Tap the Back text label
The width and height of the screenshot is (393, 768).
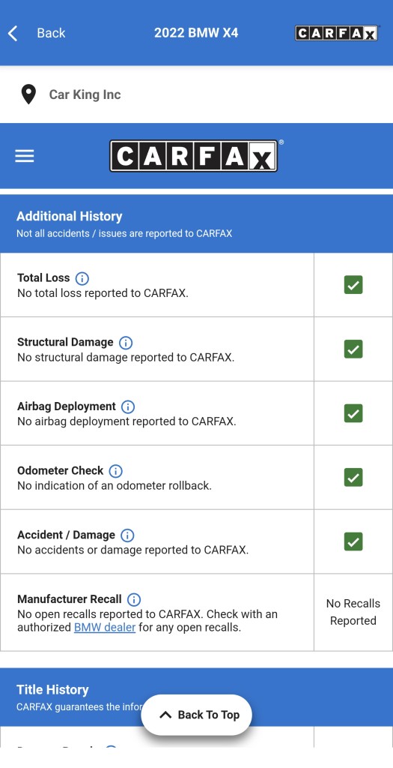(x=51, y=33)
